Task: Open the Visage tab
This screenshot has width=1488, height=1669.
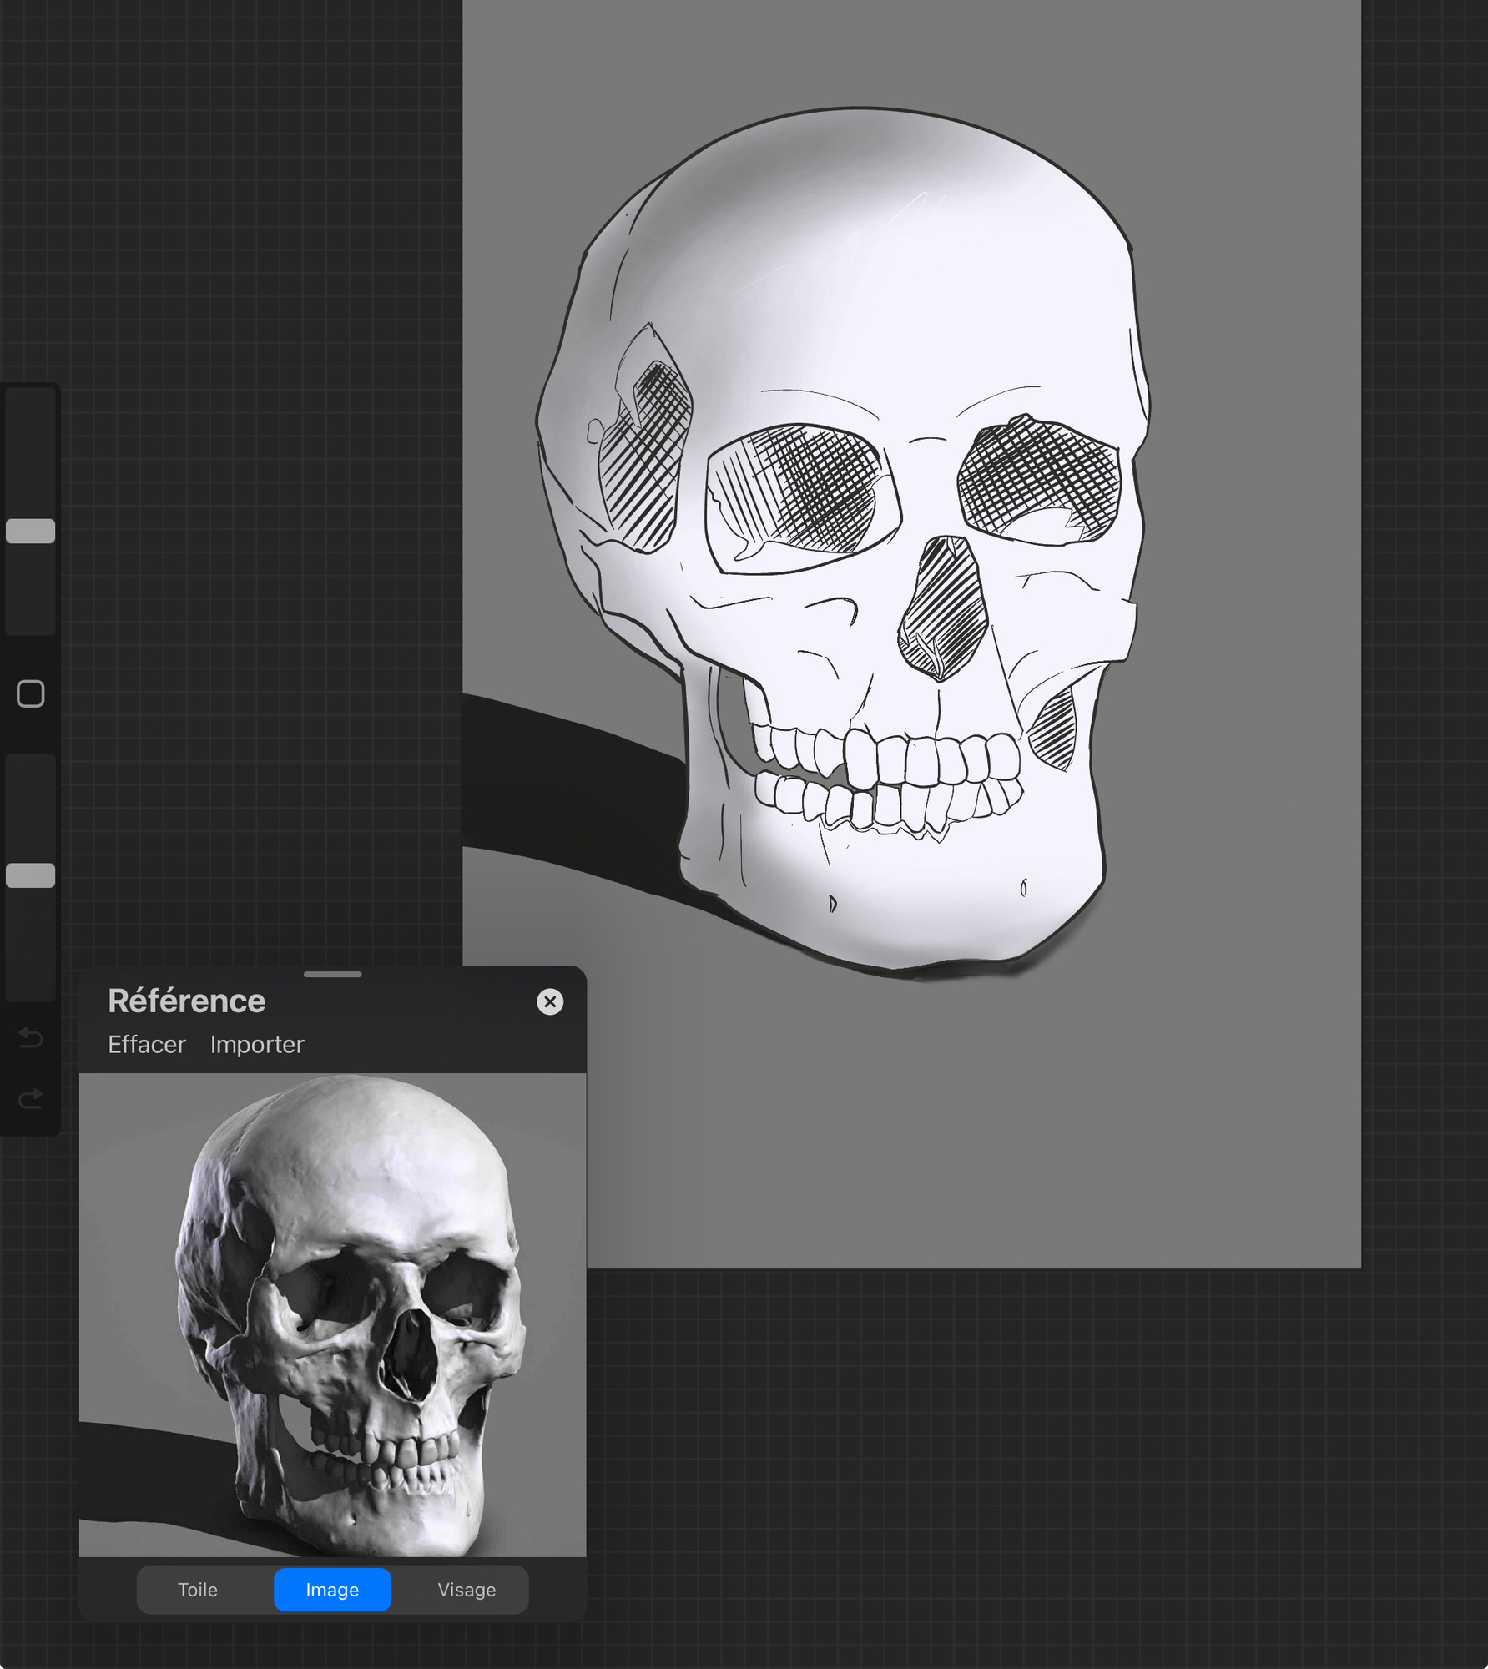Action: tap(467, 1590)
